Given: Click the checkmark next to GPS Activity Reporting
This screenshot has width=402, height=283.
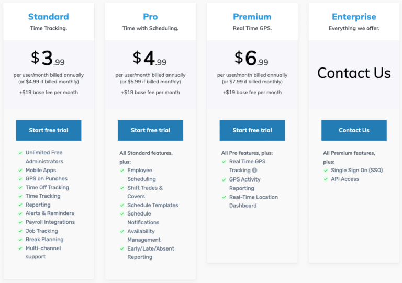Looking at the screenshot, I should click(x=224, y=179).
